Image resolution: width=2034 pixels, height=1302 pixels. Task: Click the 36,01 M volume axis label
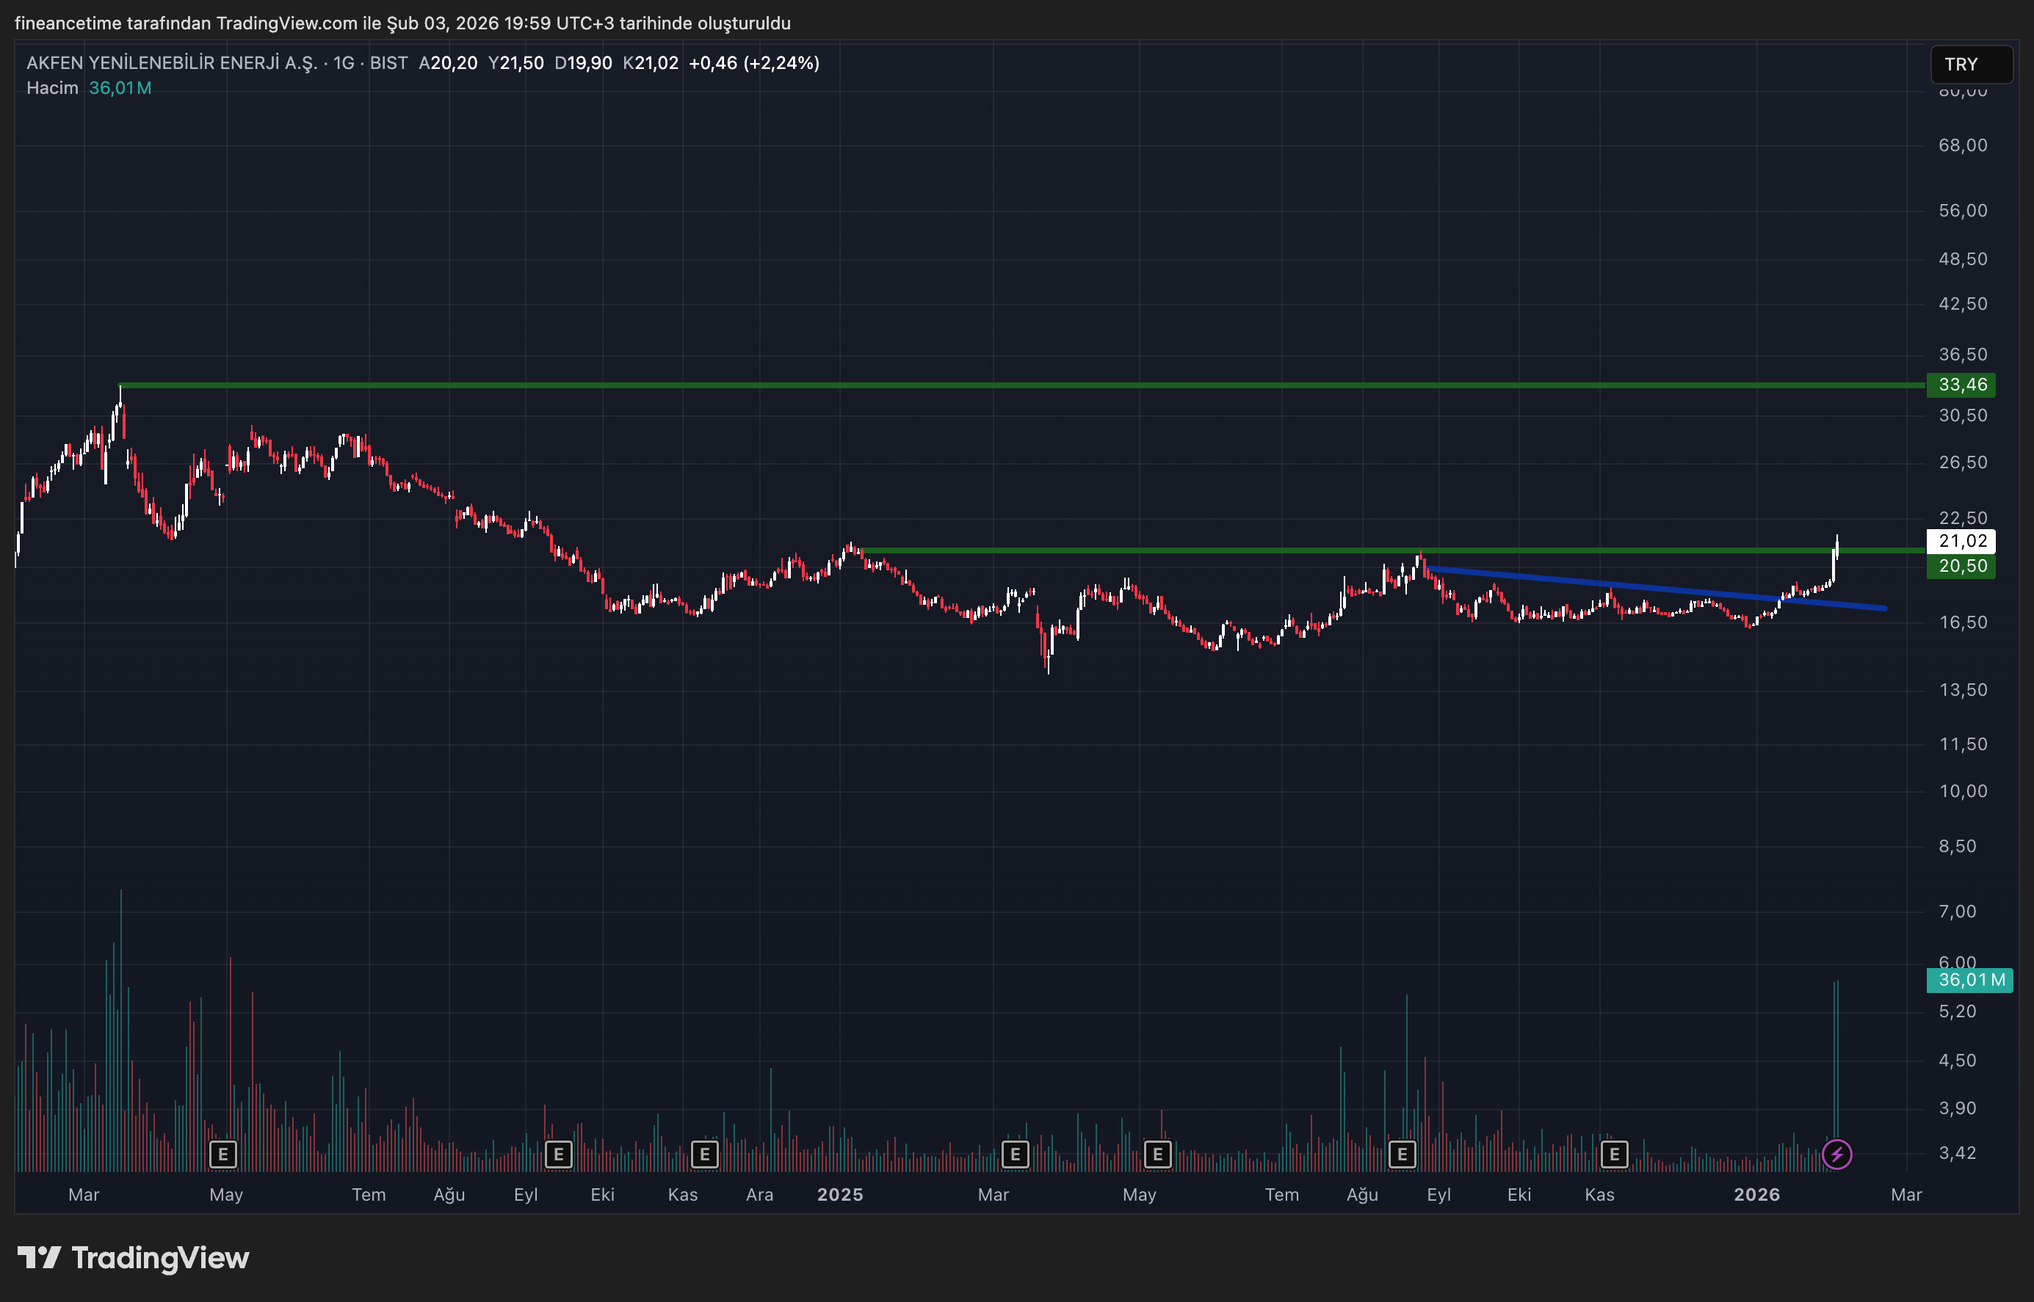[x=1969, y=980]
